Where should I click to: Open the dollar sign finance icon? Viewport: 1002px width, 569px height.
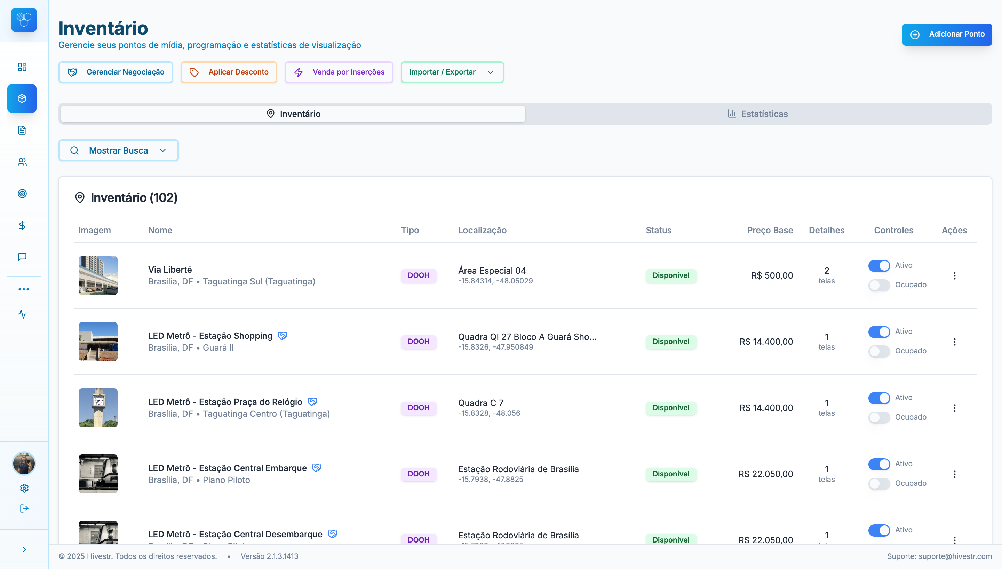tap(22, 226)
